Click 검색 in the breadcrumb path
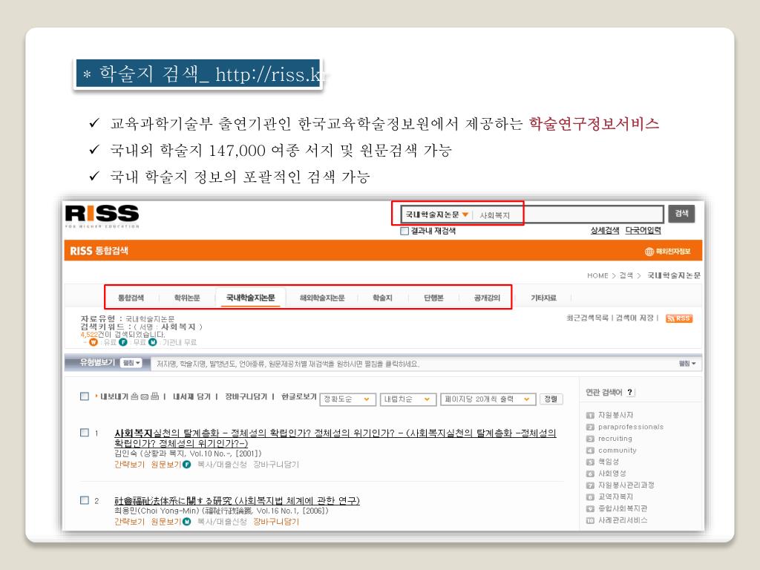760x570 pixels. pos(626,275)
